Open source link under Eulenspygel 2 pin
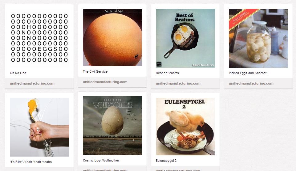The width and height of the screenshot is (296, 171). click(178, 170)
